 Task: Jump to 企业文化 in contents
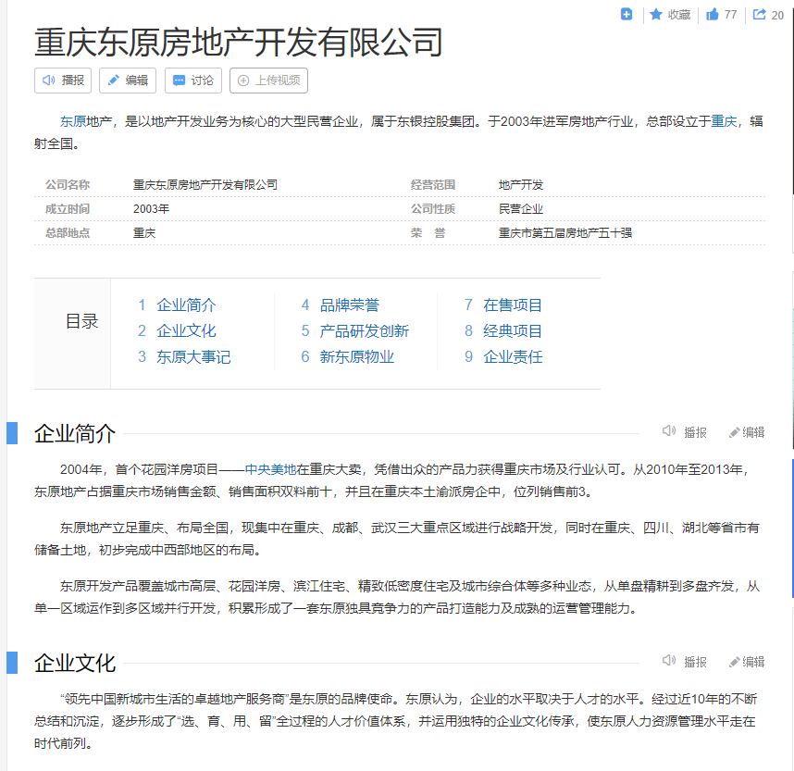pos(186,330)
